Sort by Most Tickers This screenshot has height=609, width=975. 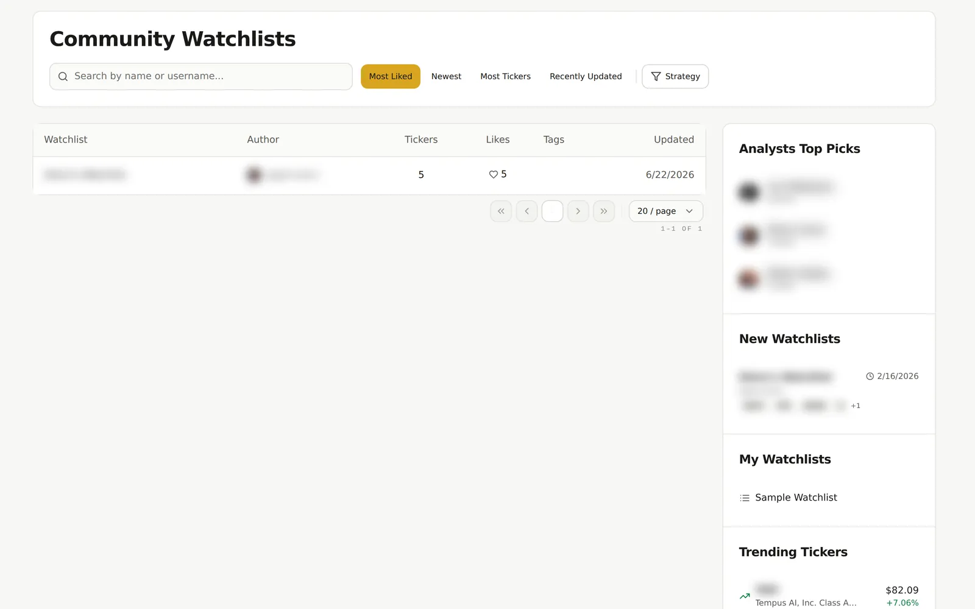tap(505, 77)
